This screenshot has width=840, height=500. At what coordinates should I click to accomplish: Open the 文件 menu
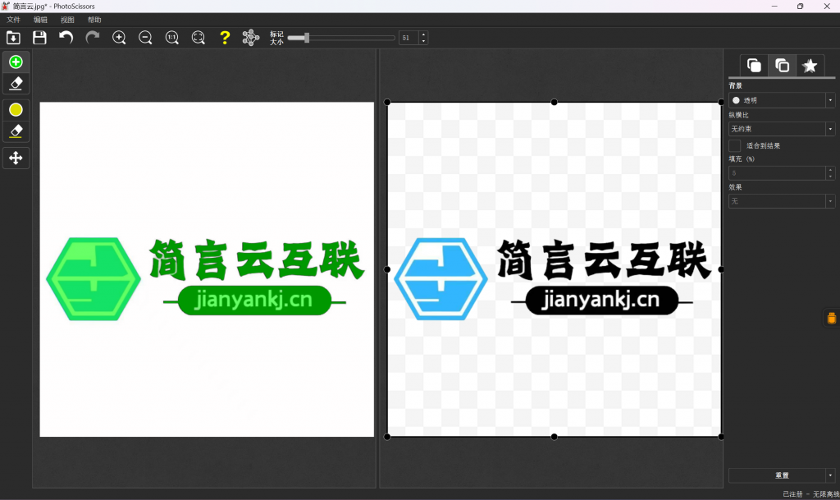(x=13, y=20)
